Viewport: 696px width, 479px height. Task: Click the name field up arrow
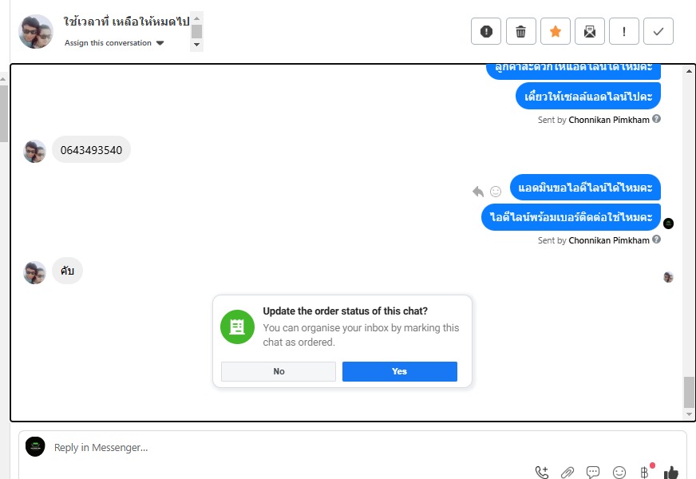[x=196, y=18]
